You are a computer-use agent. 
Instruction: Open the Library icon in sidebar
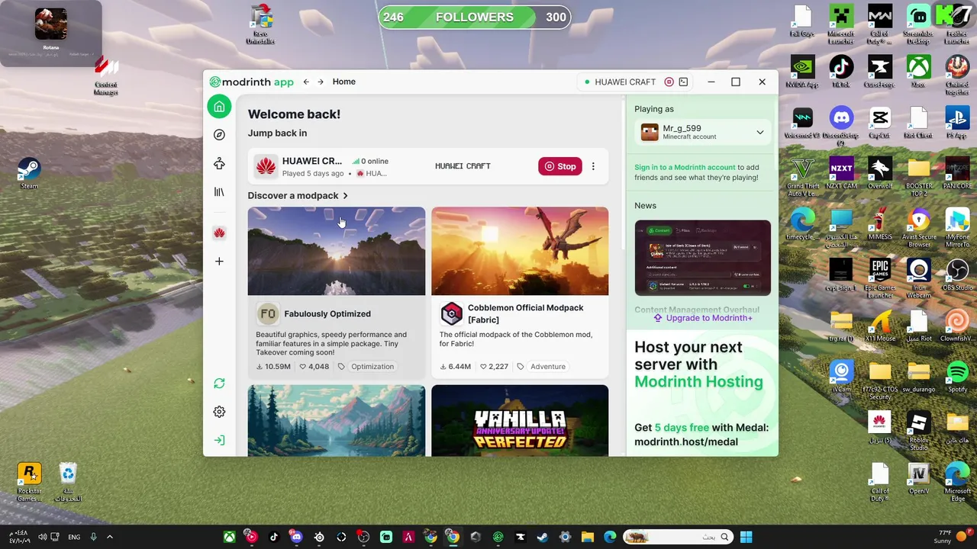coord(219,192)
